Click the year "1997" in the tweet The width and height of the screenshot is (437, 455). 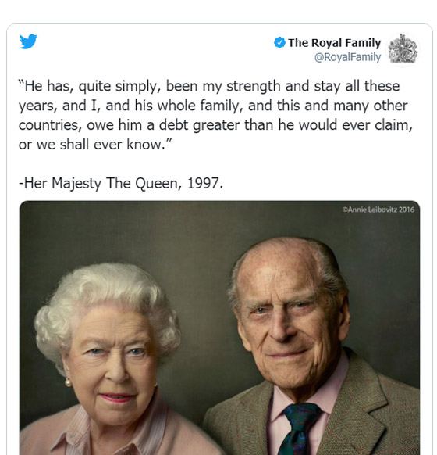[x=204, y=184]
